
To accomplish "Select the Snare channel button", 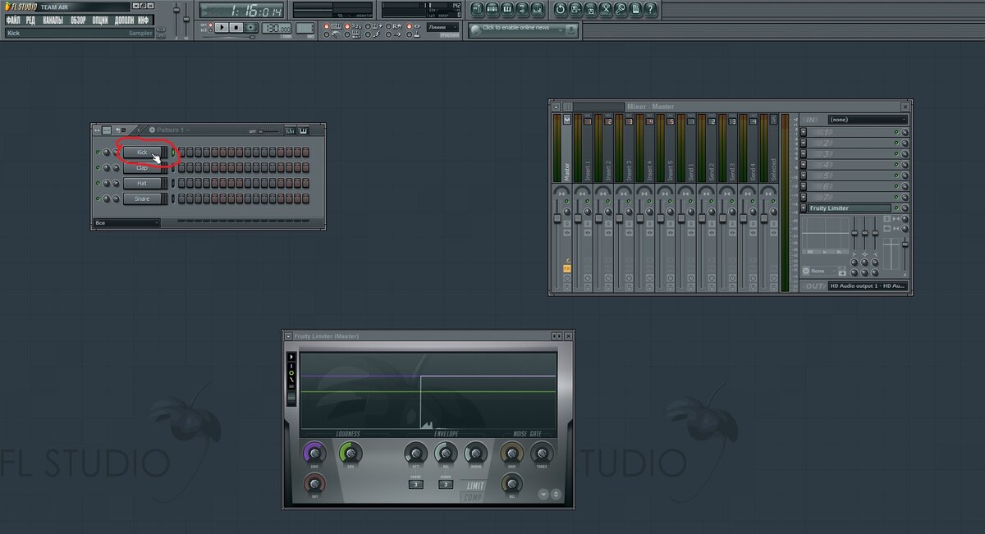I will tap(142, 199).
